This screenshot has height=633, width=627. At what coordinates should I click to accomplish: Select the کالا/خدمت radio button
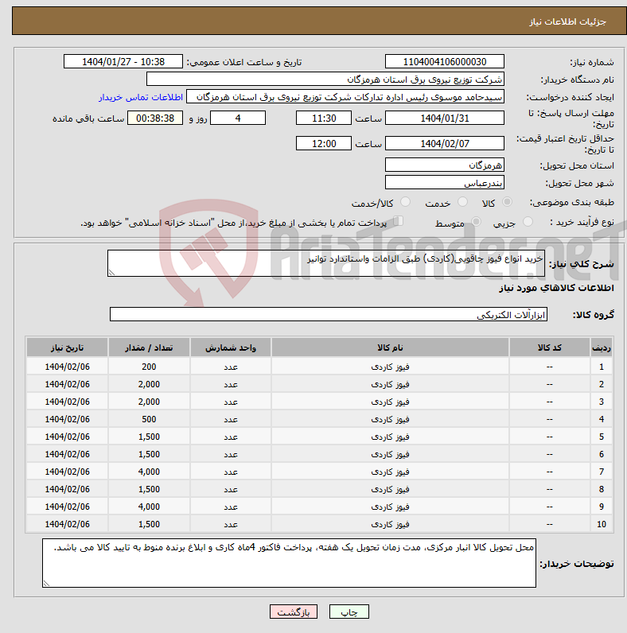[x=405, y=202]
